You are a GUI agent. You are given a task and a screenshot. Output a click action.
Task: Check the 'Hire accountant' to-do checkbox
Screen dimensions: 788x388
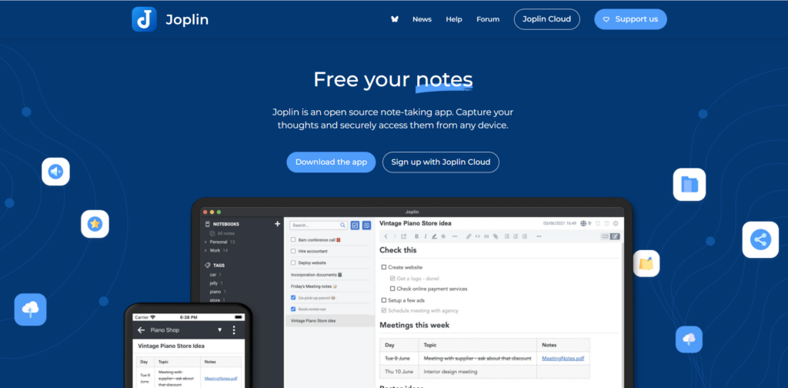click(293, 251)
